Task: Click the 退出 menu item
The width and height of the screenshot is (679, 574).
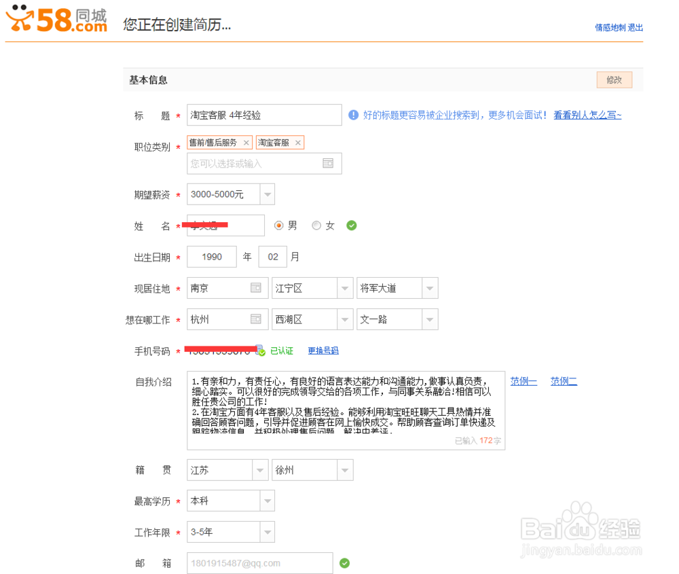Action: 637,27
